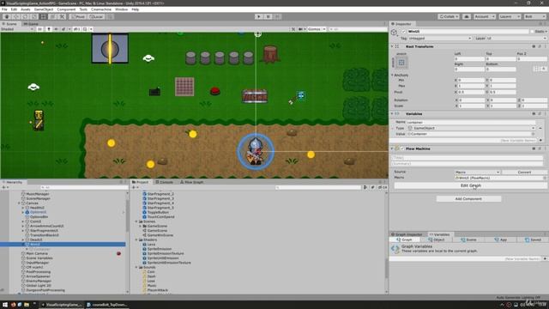
Task: Collapse the Canvas node in Hierarchy
Action: (19, 203)
